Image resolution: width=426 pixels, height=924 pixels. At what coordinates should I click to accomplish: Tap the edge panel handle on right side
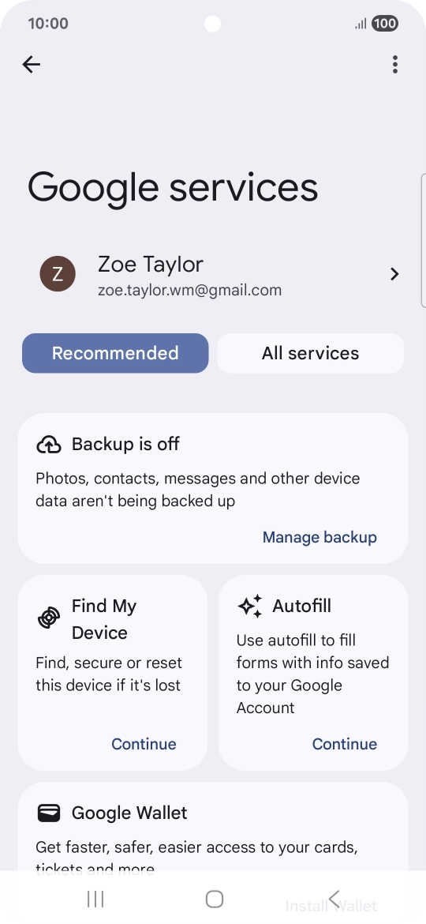tap(423, 240)
